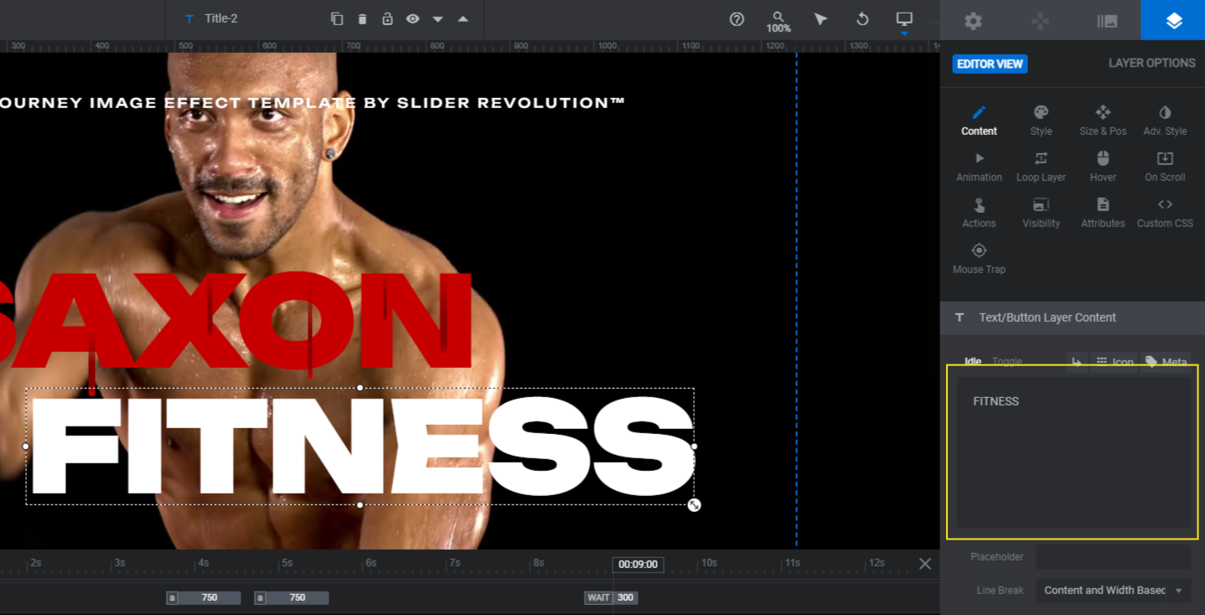Open the desktop device view selector

tap(904, 18)
